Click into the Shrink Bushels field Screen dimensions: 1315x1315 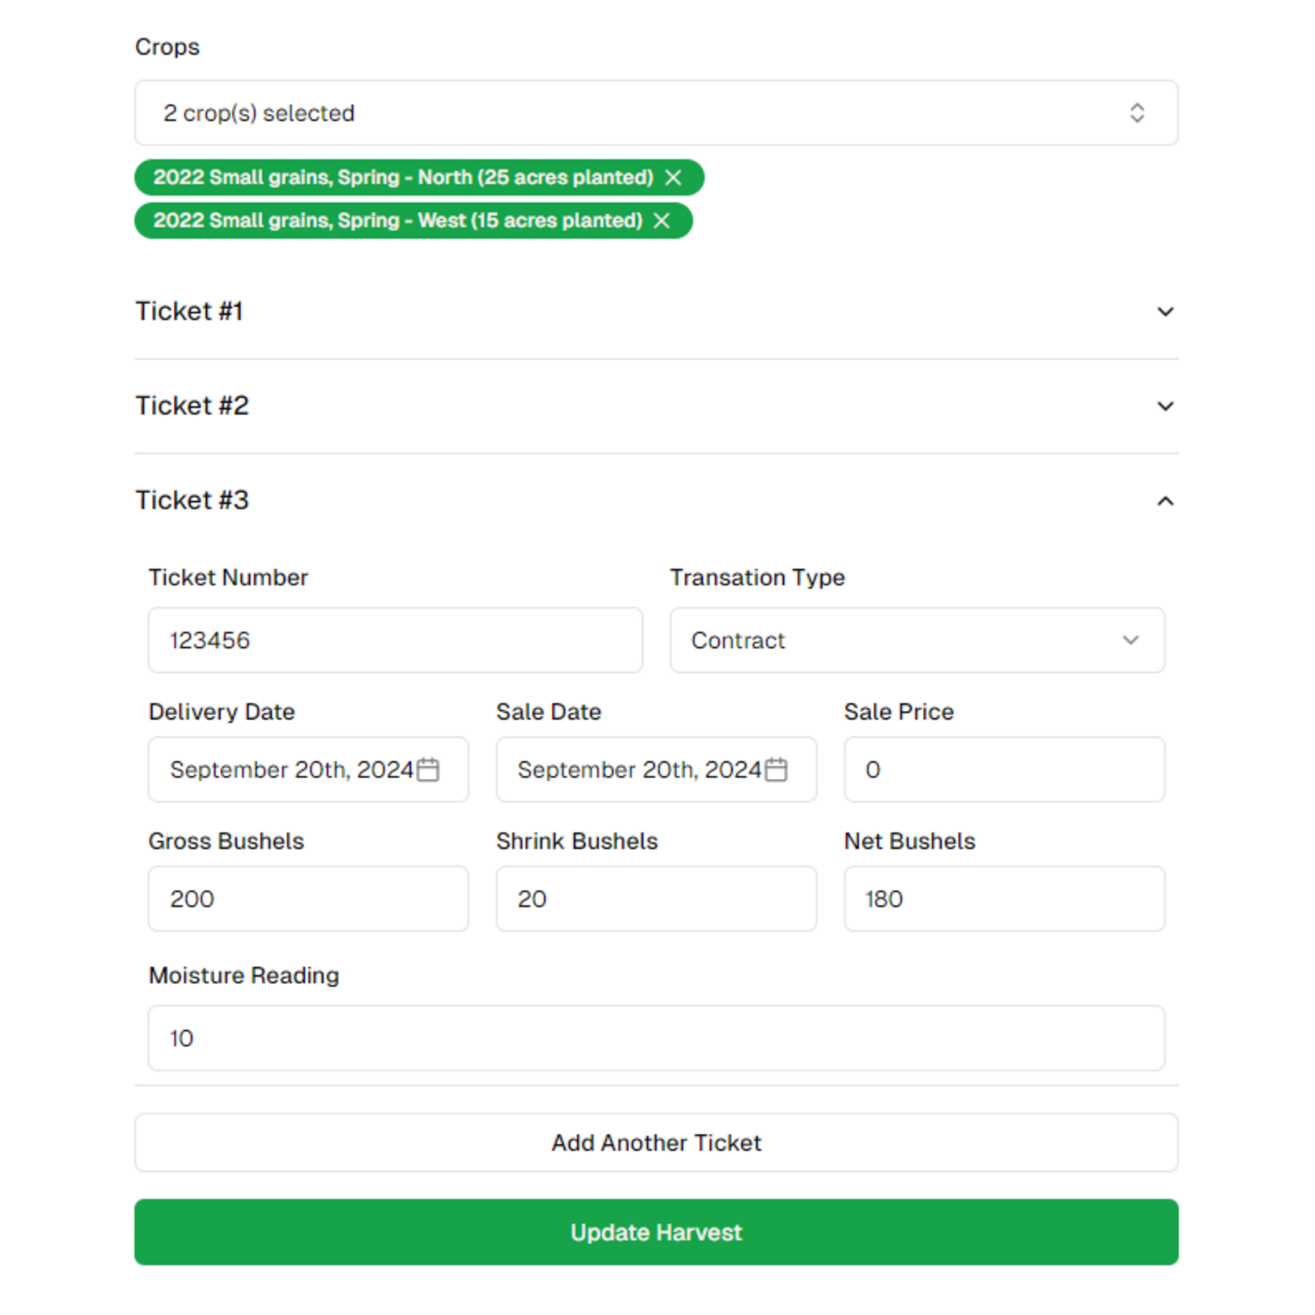click(x=655, y=899)
